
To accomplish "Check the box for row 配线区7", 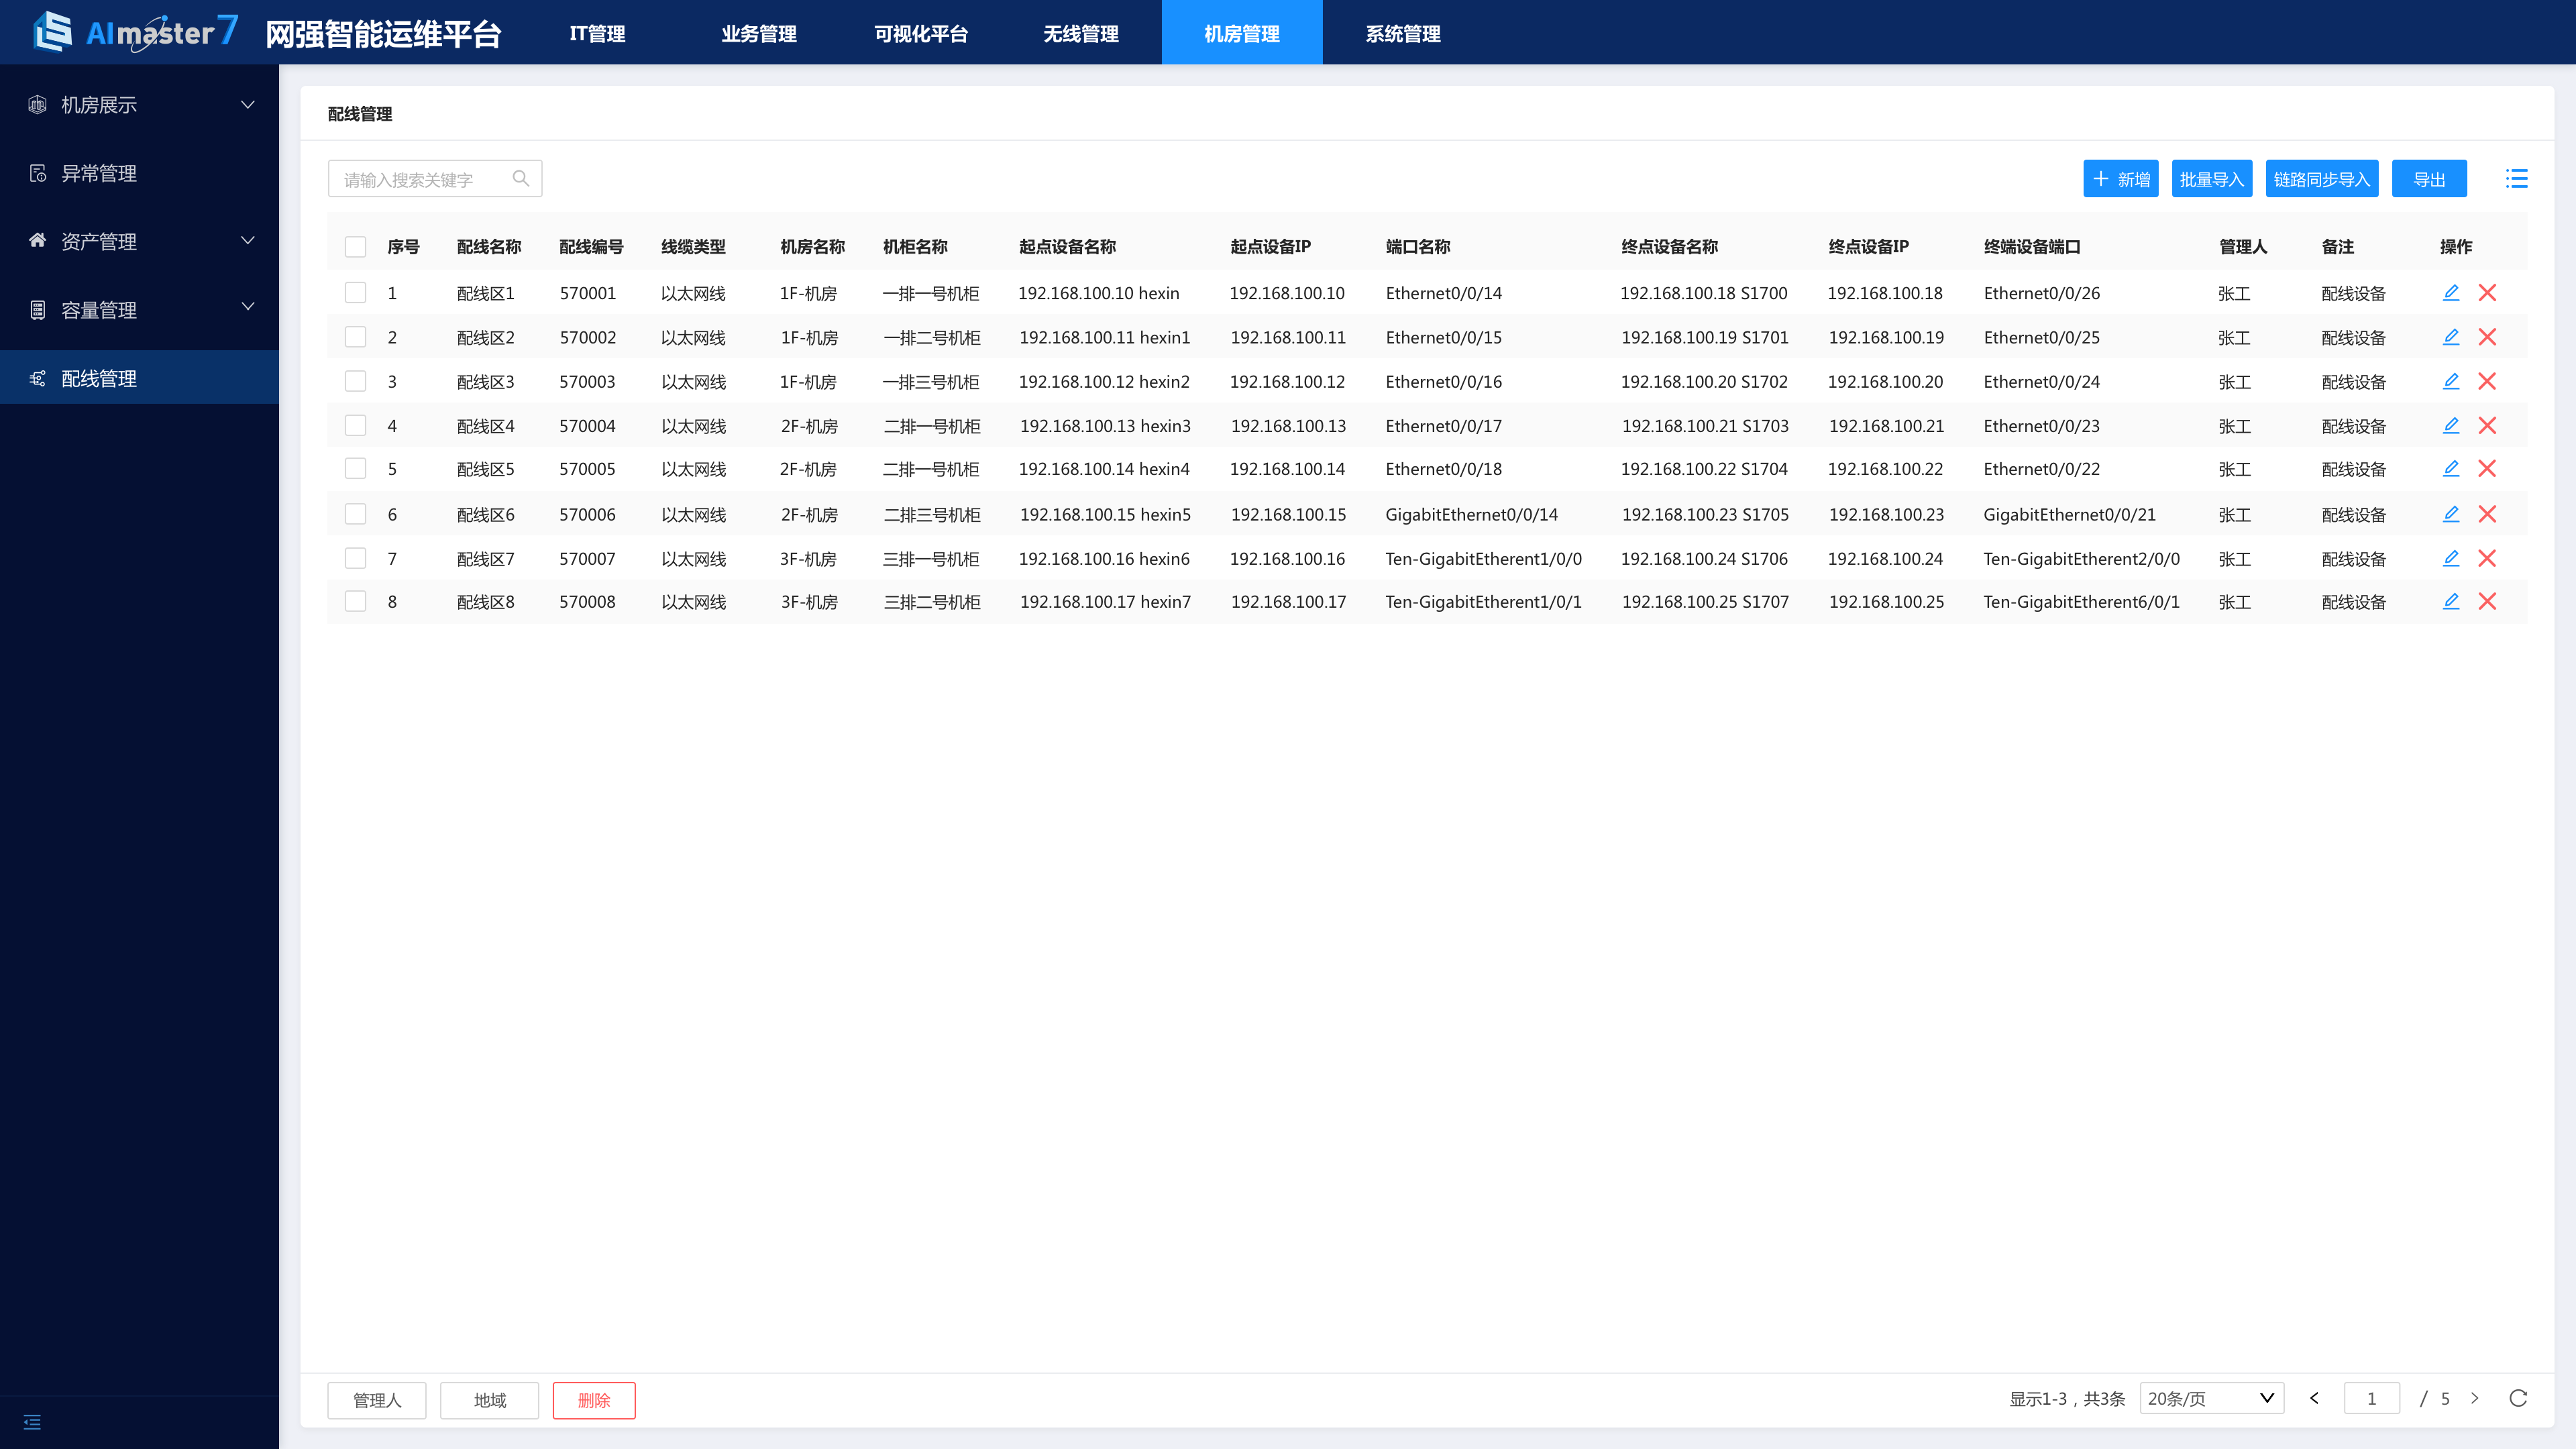I will click(355, 557).
